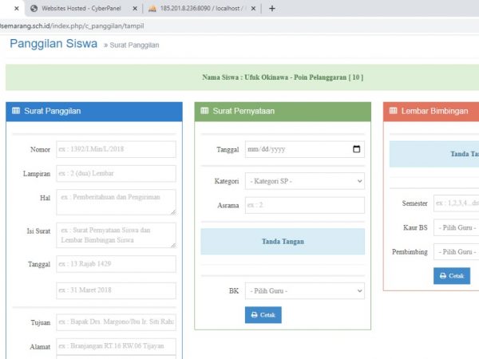
Task: Focus the Semester input field
Action: [x=457, y=203]
